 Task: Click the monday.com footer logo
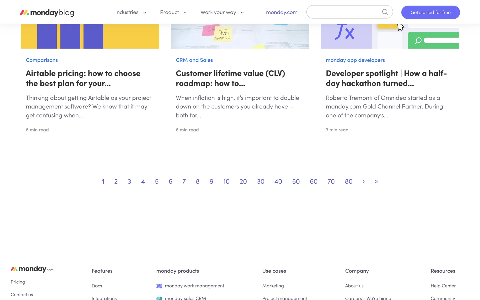32,269
